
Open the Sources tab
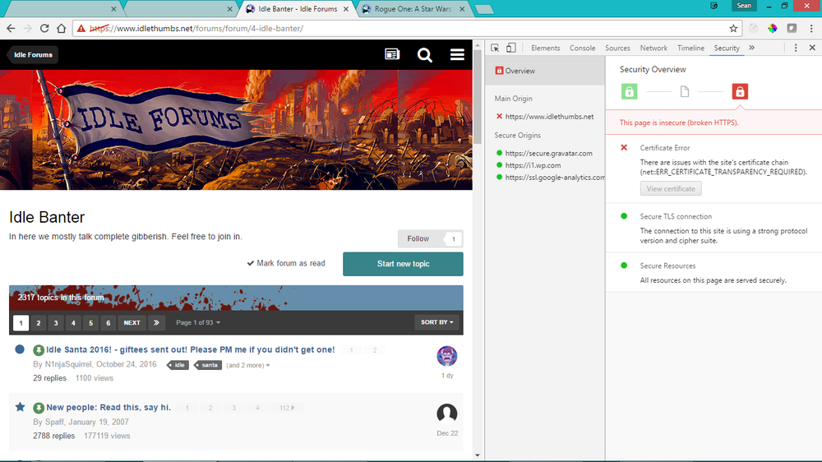click(x=617, y=48)
